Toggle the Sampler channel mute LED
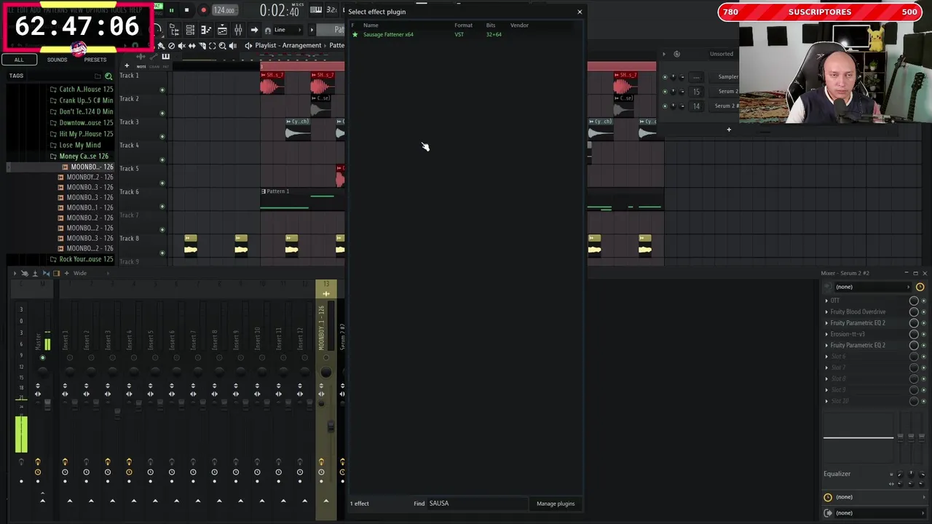Viewport: 932px width, 524px height. tap(664, 76)
